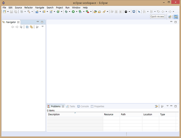Click the New C++ Class icon
Image resolution: width=181 pixels, height=138 pixels.
tap(58, 12)
